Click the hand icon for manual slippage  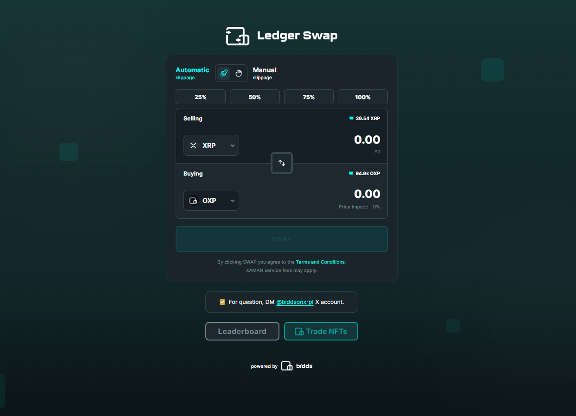(239, 73)
